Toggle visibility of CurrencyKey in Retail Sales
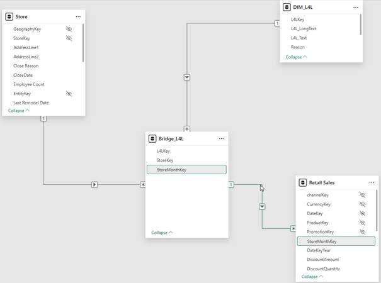Viewport: 381px width, 283px height. 362,204
